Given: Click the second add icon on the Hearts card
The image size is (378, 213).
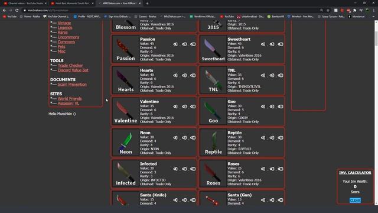Looking at the screenshot, I should [184, 75].
